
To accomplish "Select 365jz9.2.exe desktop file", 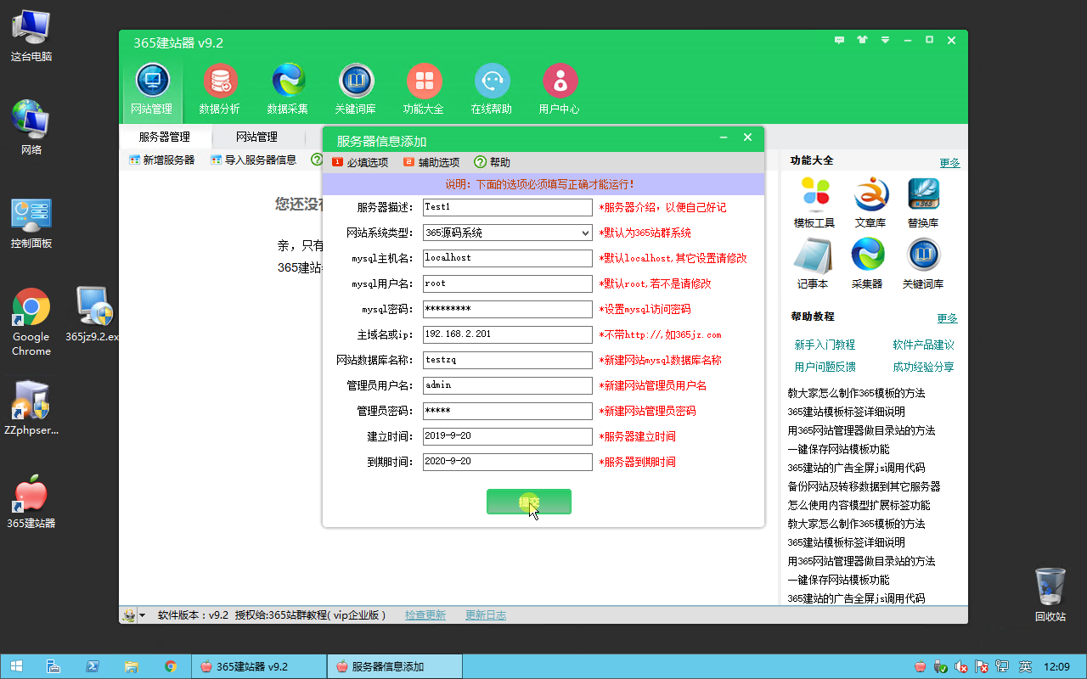I will (92, 314).
